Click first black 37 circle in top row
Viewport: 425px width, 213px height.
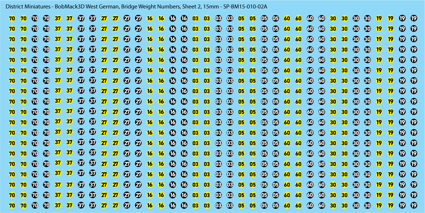81,18
